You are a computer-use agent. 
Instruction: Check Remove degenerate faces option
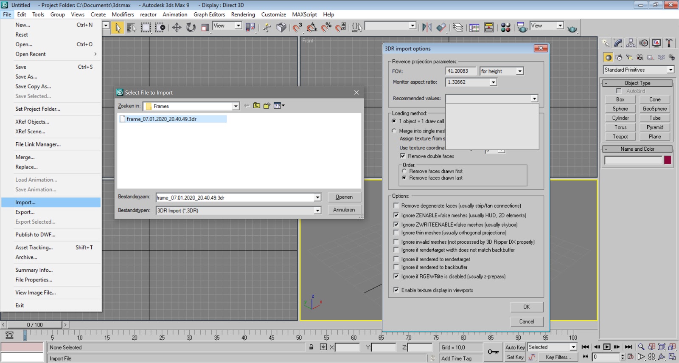click(396, 206)
